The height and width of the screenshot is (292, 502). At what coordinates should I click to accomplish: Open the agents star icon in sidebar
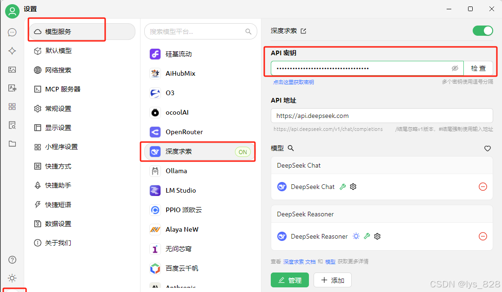(12, 51)
